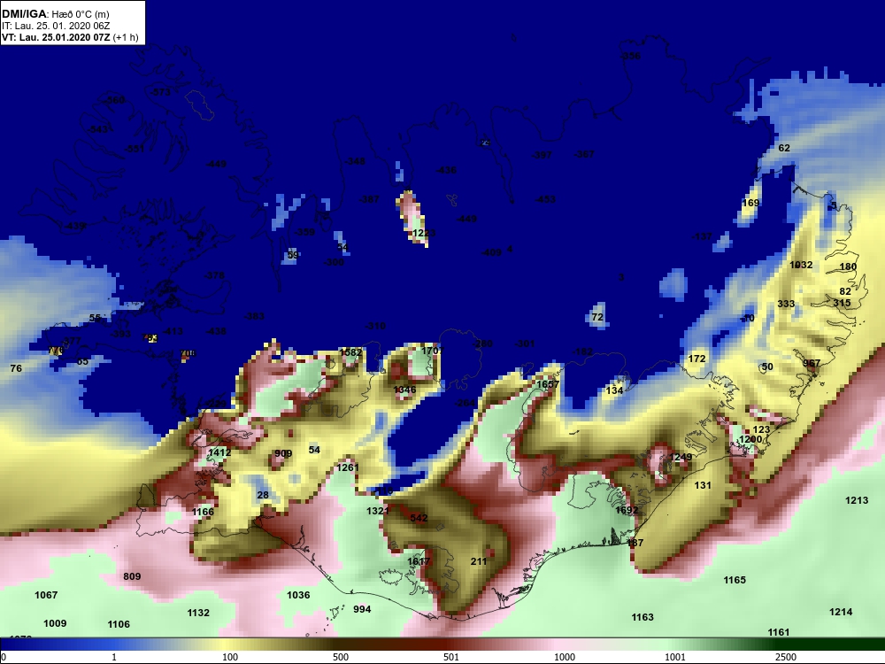885x664 pixels.
Task: Click the map value 169
Action: tap(750, 203)
